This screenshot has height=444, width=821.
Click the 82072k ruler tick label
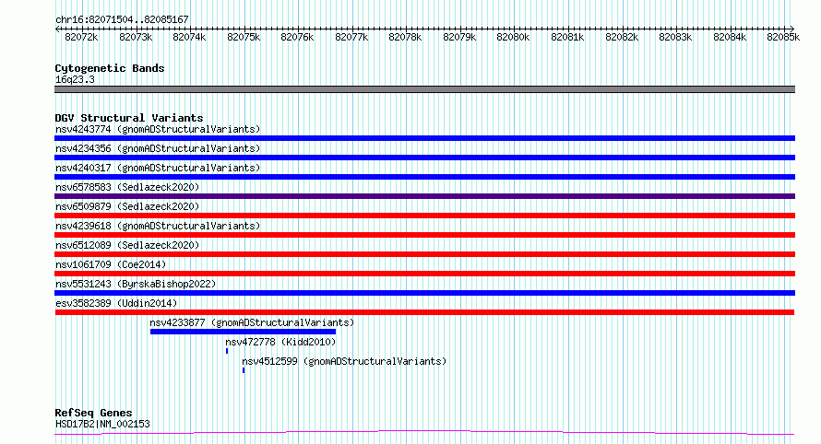[81, 37]
